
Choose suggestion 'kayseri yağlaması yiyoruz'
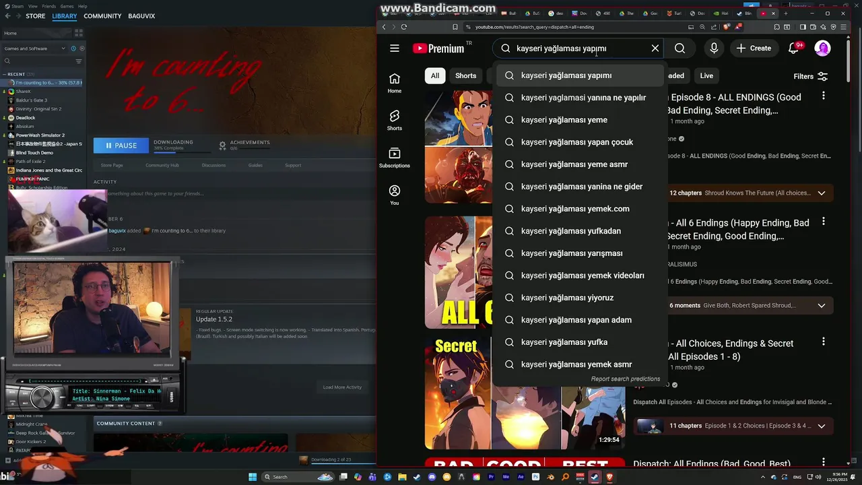tap(580, 298)
